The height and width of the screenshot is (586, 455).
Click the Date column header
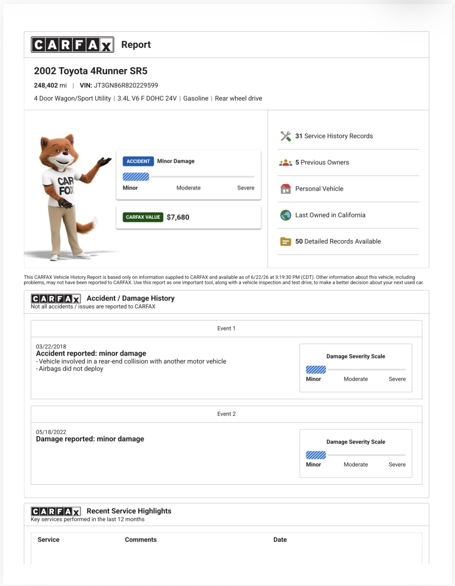coord(280,540)
